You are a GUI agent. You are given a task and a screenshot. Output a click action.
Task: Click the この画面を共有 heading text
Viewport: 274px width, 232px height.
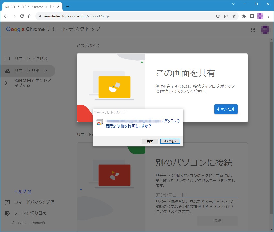(x=185, y=73)
